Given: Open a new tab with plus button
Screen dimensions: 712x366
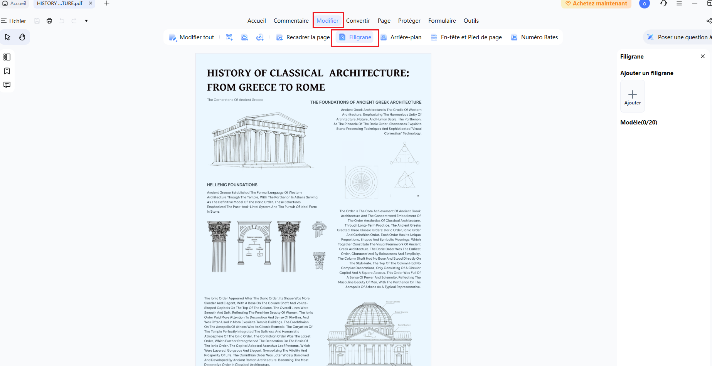Looking at the screenshot, I should (x=107, y=3).
